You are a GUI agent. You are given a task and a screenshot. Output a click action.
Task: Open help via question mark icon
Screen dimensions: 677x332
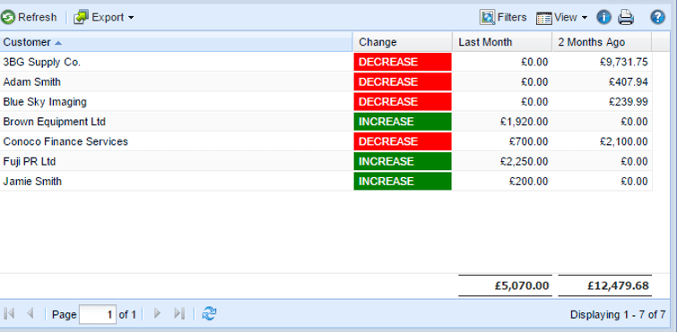click(x=657, y=17)
